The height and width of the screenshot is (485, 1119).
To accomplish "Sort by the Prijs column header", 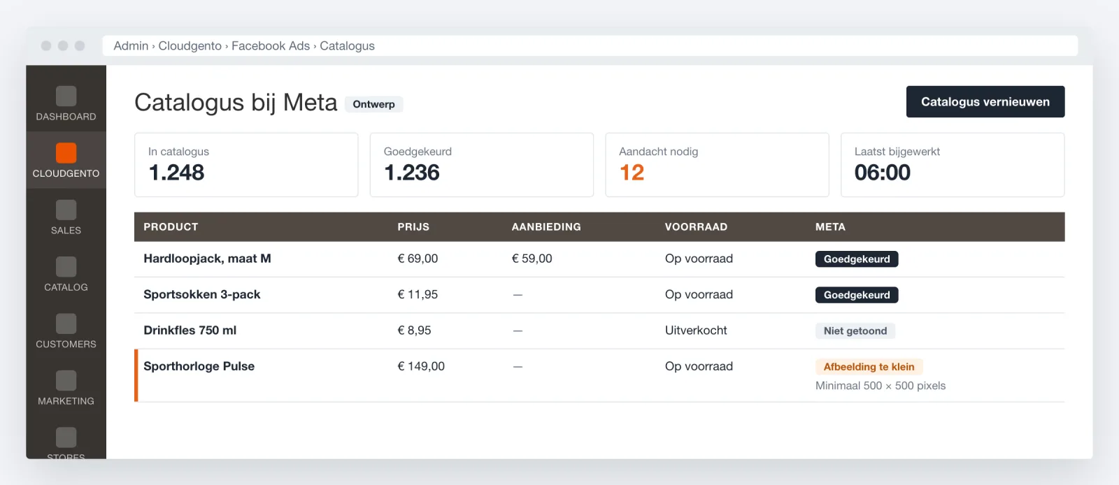I will pyautogui.click(x=413, y=227).
